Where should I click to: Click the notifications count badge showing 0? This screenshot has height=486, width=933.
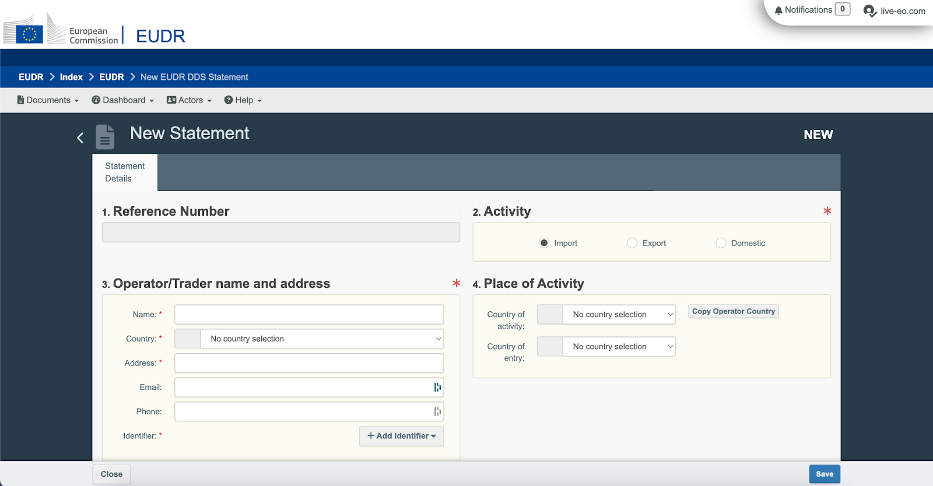click(x=843, y=9)
